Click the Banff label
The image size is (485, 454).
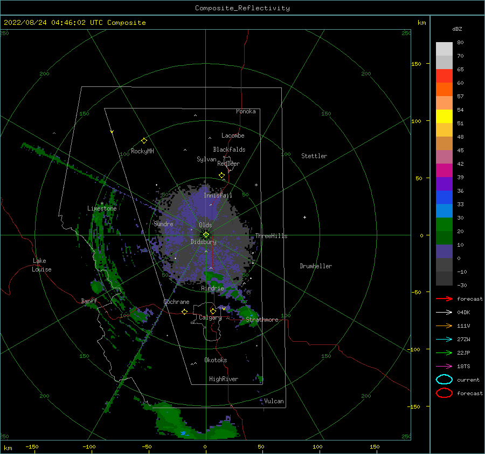tap(89, 301)
